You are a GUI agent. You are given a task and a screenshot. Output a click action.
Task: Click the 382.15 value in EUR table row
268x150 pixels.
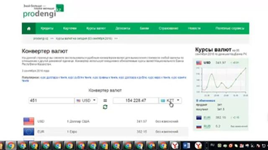click(x=142, y=132)
